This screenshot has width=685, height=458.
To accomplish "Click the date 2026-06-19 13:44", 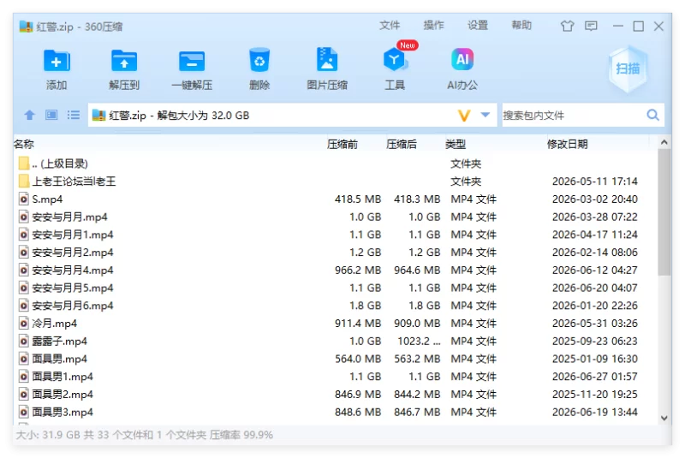I will tap(594, 412).
